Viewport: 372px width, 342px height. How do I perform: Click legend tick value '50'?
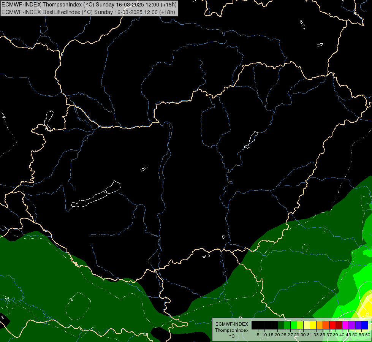[355, 335]
